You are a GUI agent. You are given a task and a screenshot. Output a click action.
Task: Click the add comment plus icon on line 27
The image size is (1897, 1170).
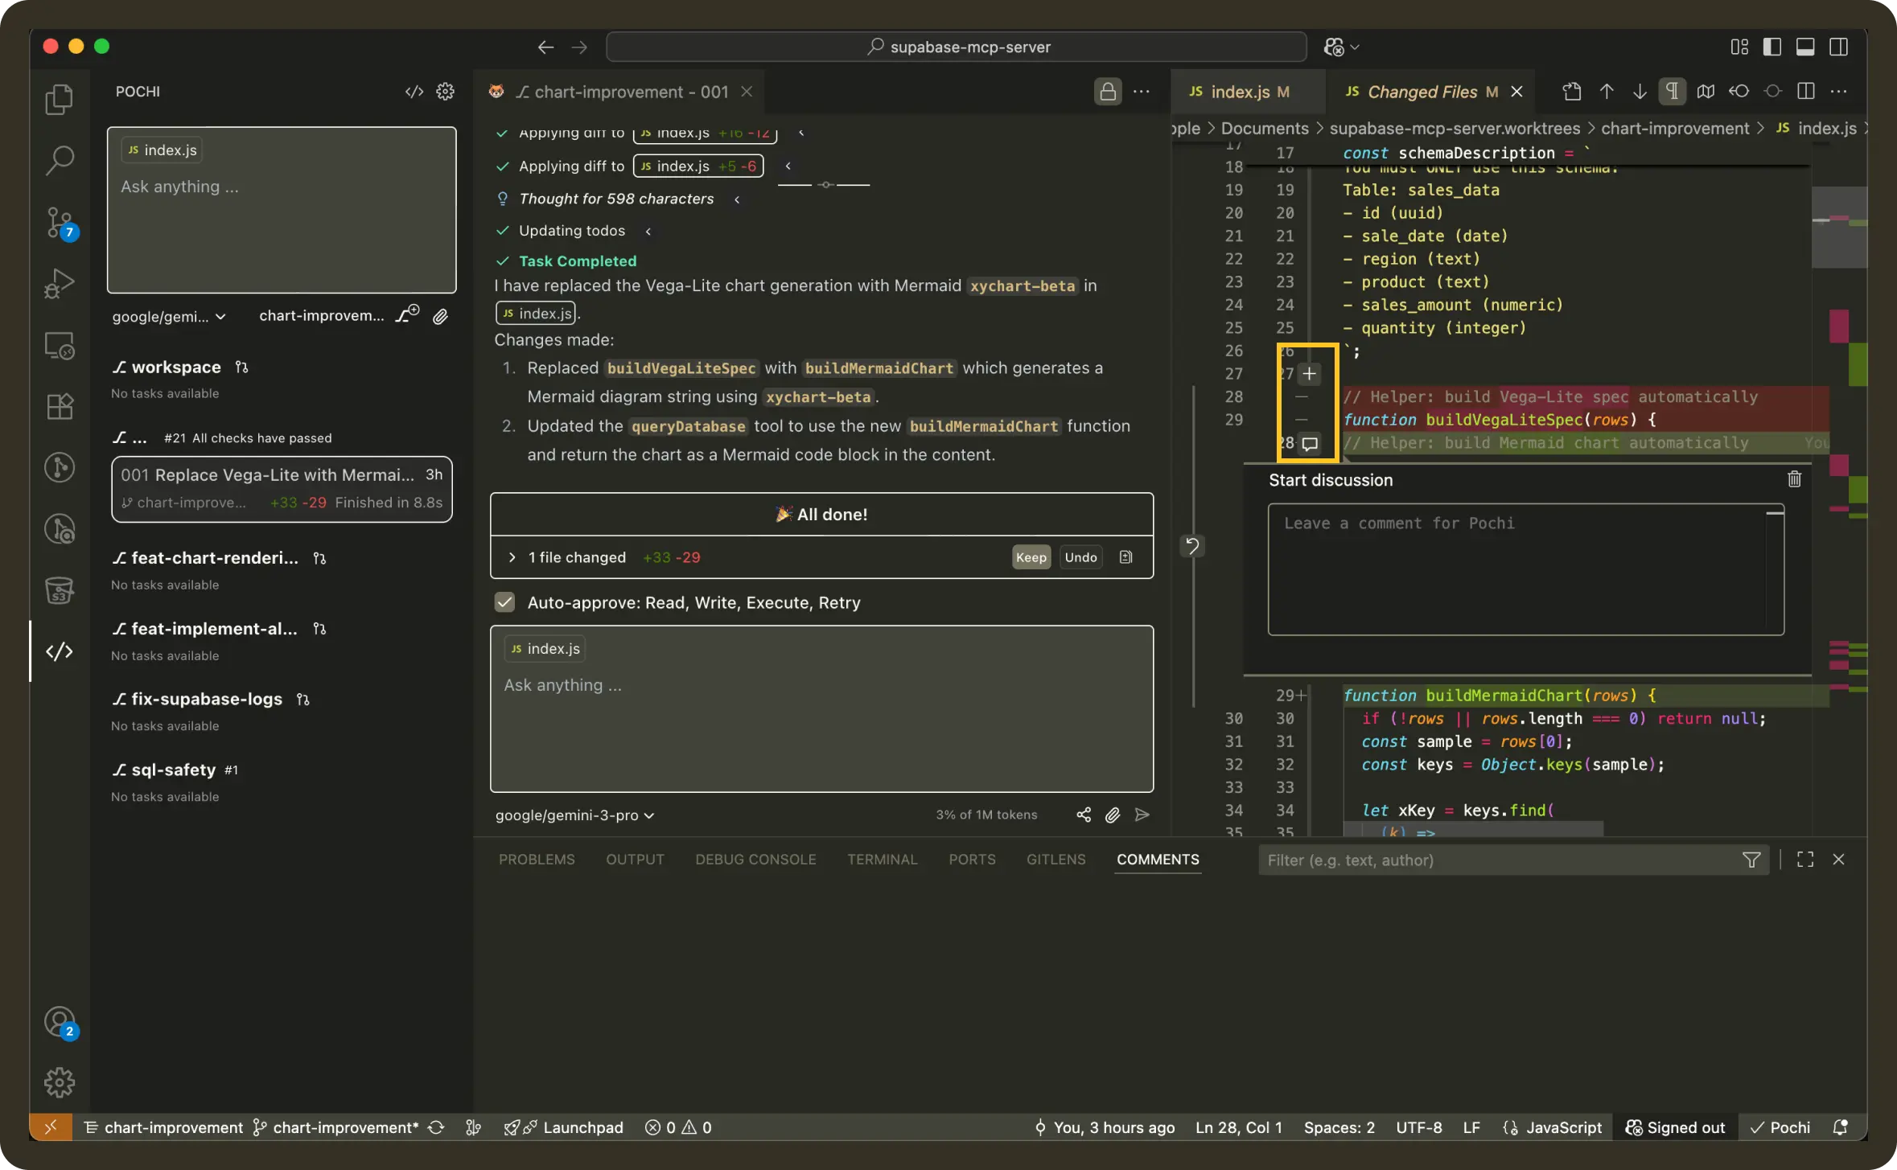[x=1309, y=374]
